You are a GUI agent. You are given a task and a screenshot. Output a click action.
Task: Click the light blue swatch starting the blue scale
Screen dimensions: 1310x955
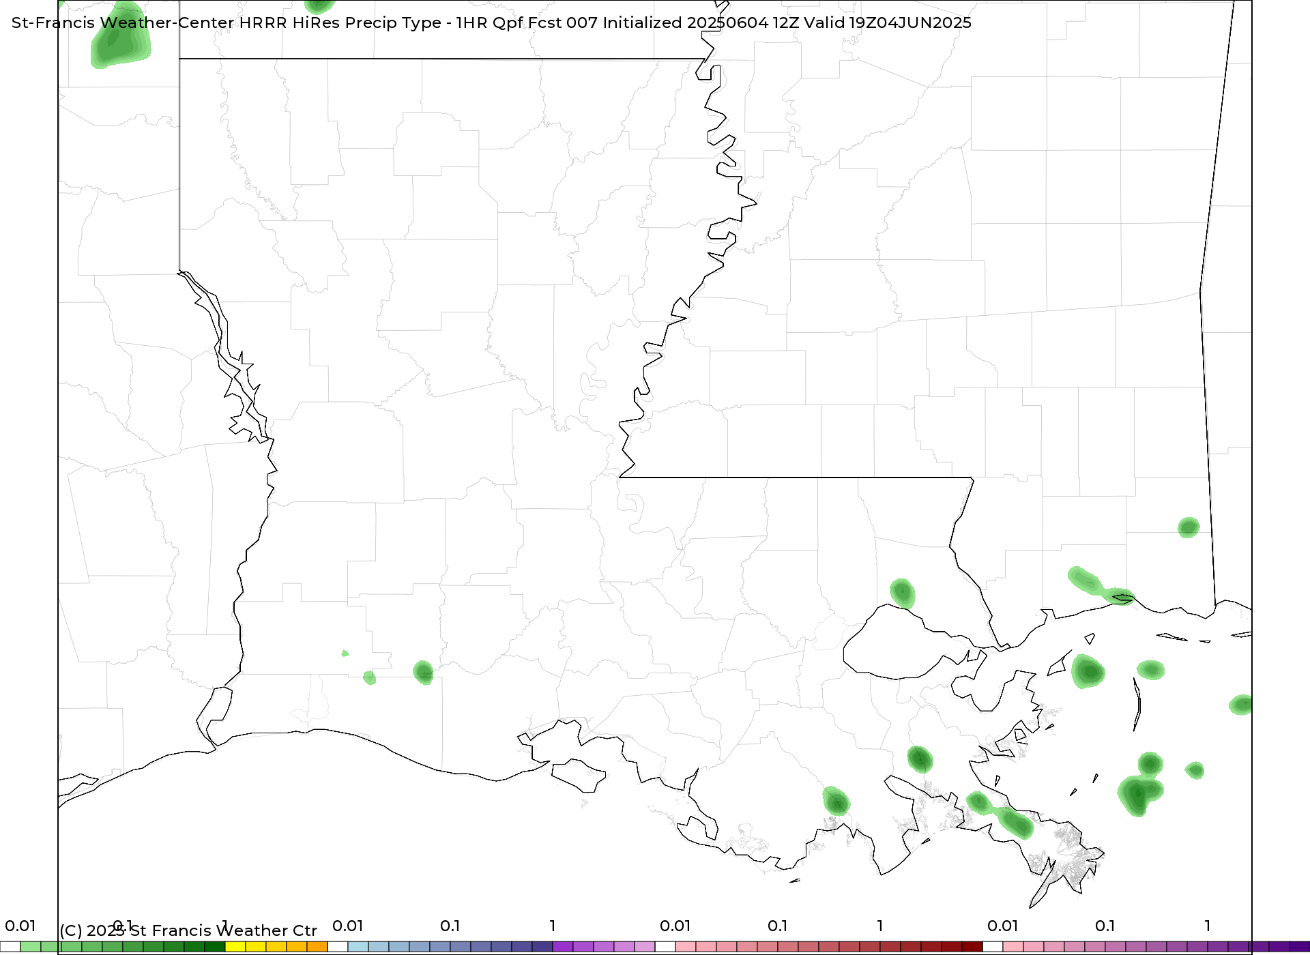point(358,947)
